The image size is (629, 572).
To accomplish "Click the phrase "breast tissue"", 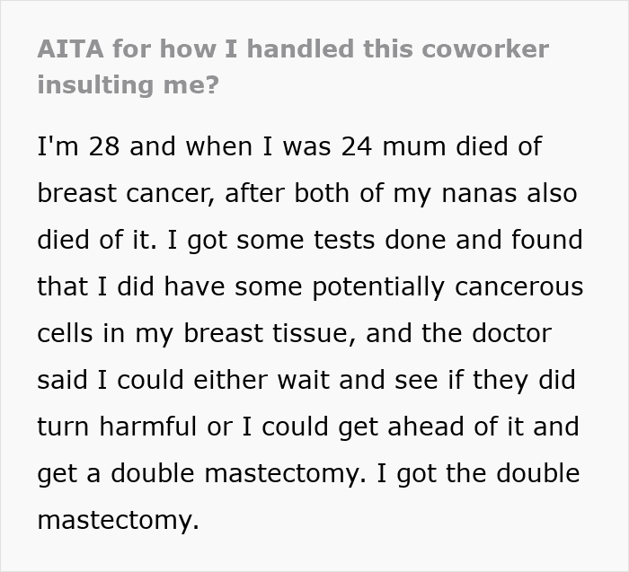I will tap(268, 333).
